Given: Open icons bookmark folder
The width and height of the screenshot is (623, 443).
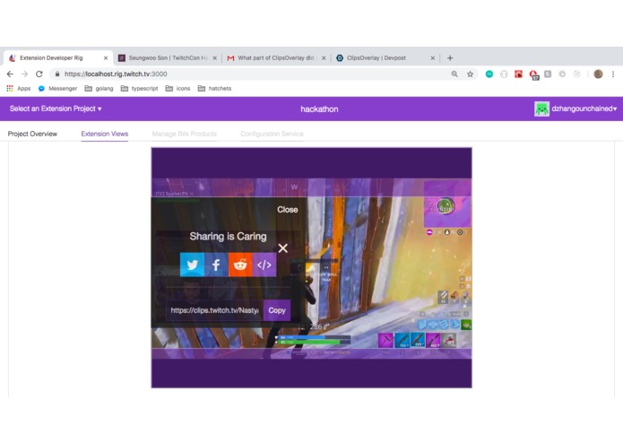Looking at the screenshot, I should click(x=178, y=88).
